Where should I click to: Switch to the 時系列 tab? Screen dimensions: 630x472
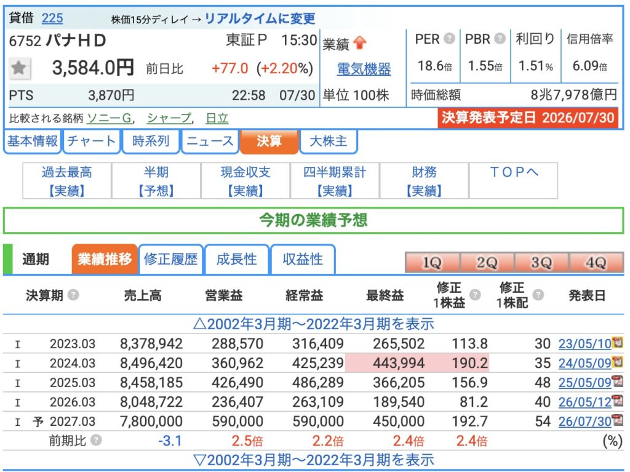pos(151,141)
